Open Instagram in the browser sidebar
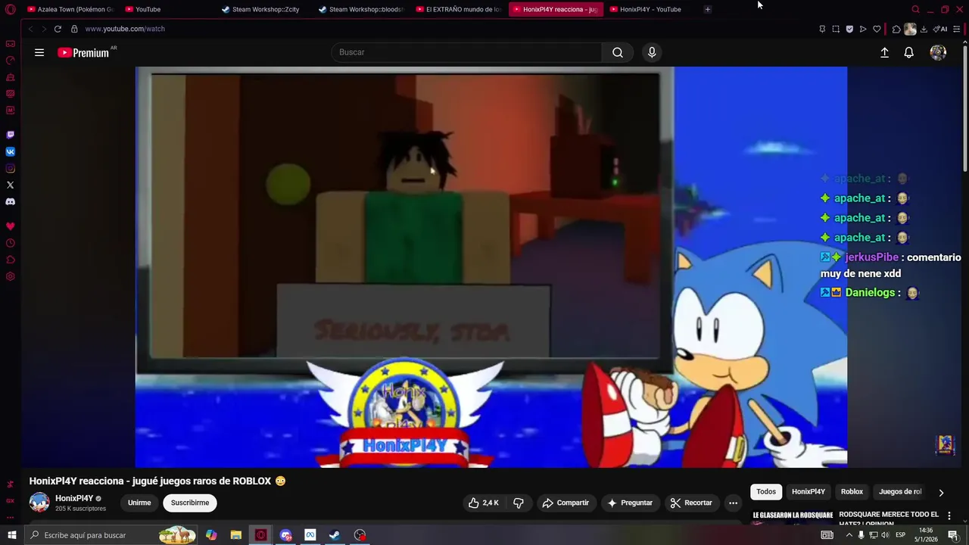Viewport: 969px width, 545px height. [x=10, y=168]
